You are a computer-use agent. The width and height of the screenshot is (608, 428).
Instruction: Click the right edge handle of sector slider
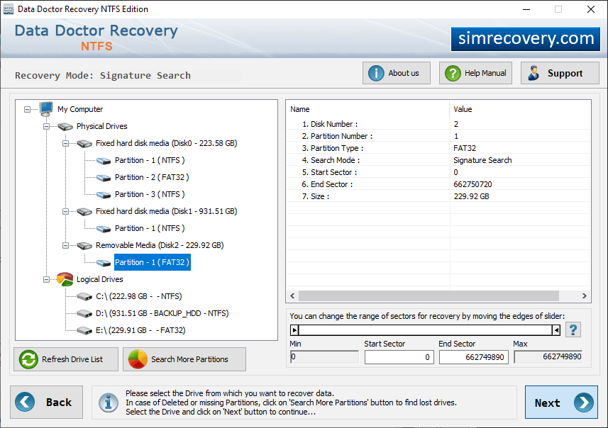pyautogui.click(x=556, y=330)
